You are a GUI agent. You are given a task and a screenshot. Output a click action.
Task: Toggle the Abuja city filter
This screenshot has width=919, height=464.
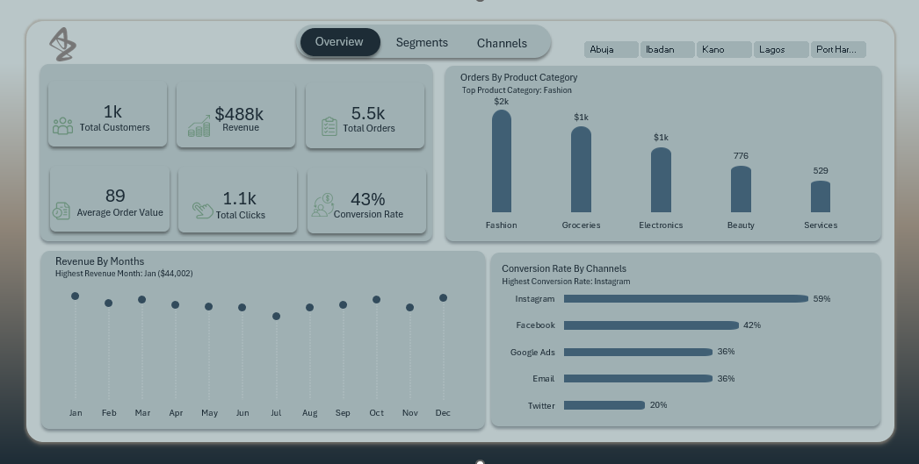click(x=611, y=50)
